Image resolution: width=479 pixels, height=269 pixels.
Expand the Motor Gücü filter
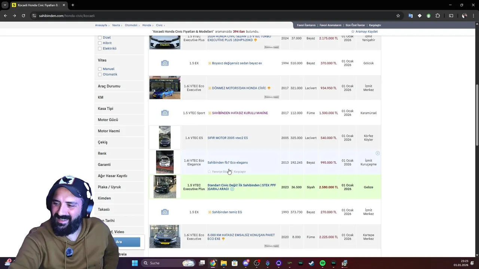tap(119, 120)
